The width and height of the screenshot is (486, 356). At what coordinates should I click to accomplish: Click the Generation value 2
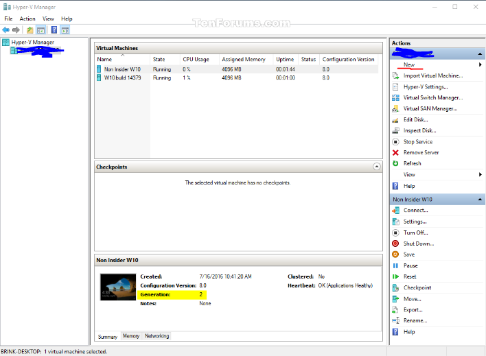coord(201,294)
